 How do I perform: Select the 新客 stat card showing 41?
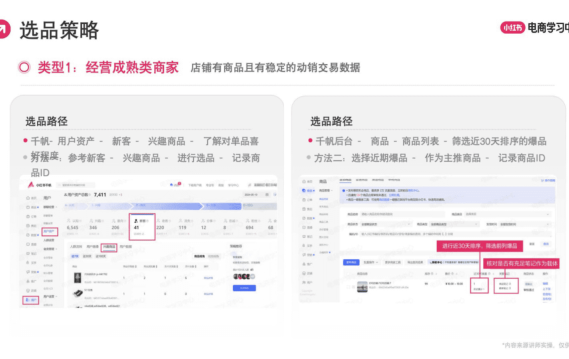pyautogui.click(x=142, y=227)
